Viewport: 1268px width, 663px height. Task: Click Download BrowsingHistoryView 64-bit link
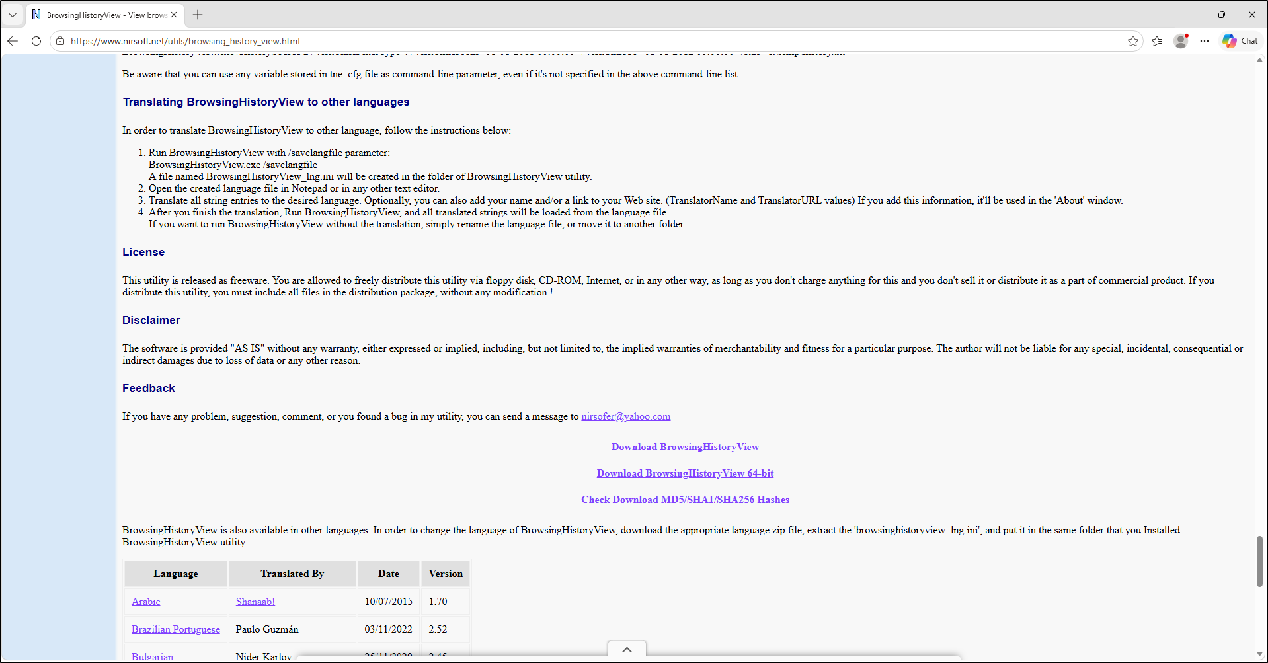point(685,473)
